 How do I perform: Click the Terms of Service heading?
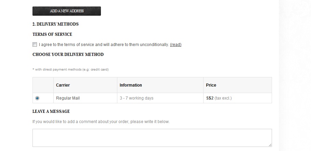coord(52,34)
